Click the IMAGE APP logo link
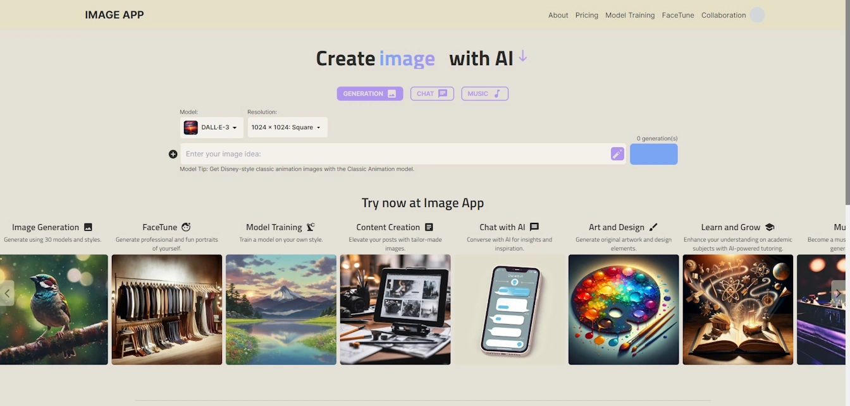850x406 pixels. 114,15
